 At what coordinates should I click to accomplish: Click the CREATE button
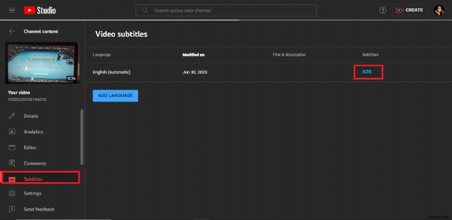pos(410,10)
